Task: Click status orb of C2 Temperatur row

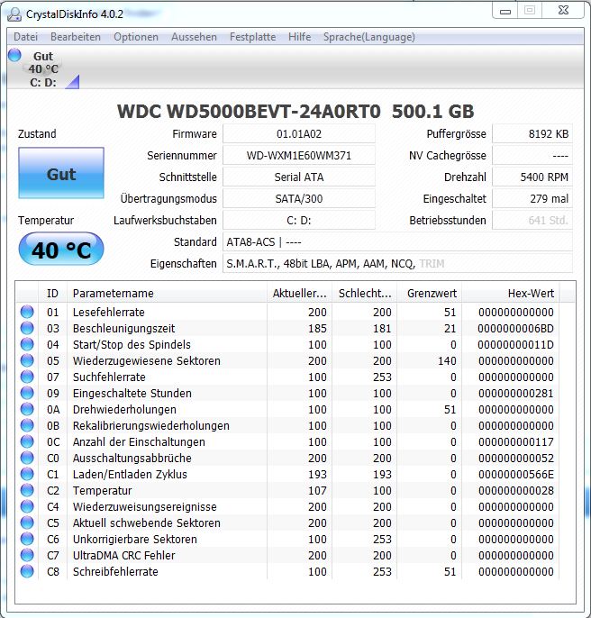Action: tap(27, 490)
